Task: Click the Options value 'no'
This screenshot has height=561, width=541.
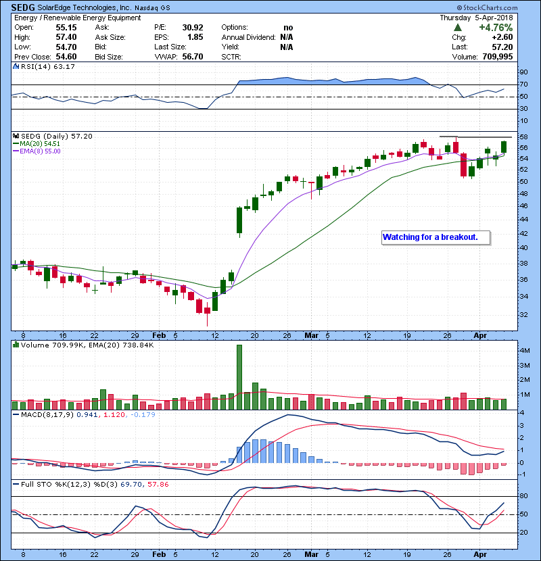Action: (288, 28)
